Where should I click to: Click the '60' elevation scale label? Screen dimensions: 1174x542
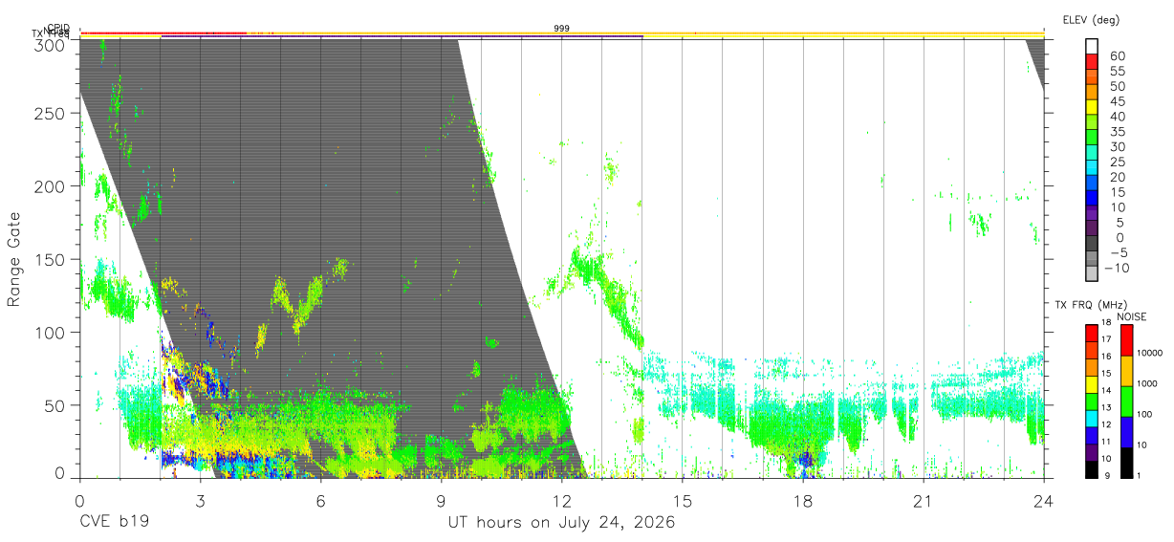pyautogui.click(x=1117, y=56)
